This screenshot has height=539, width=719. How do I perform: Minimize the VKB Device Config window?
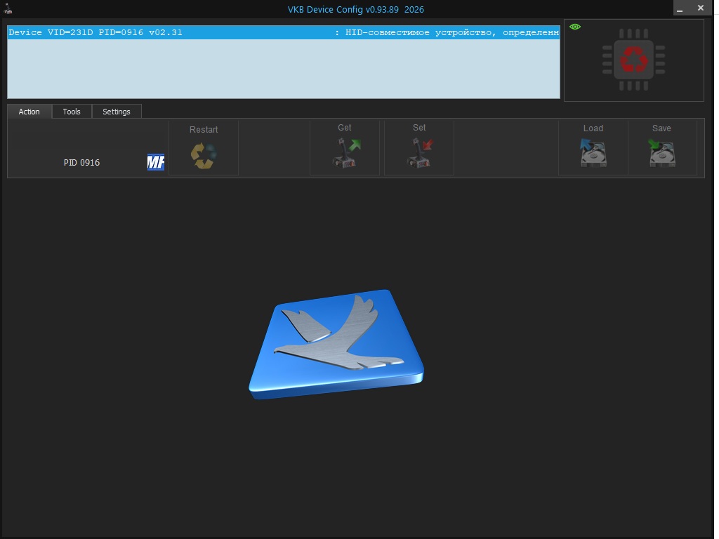coord(680,8)
